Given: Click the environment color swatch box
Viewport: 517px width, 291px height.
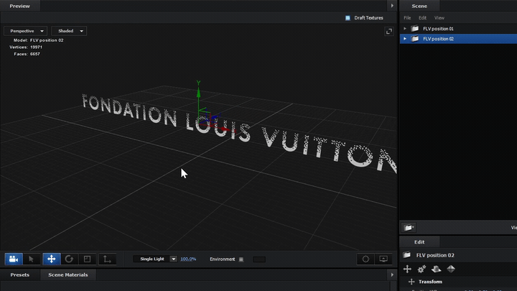Looking at the screenshot, I should (x=259, y=259).
